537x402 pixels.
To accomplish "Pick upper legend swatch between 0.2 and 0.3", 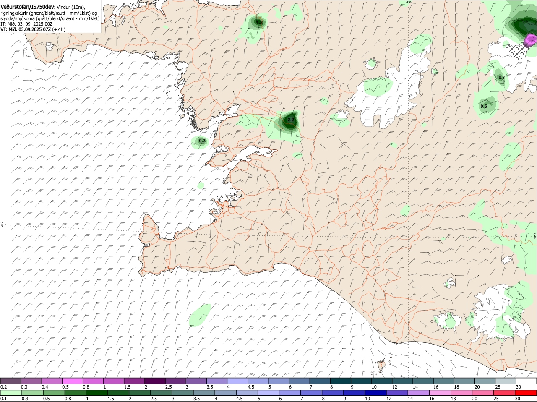I will [11, 381].
